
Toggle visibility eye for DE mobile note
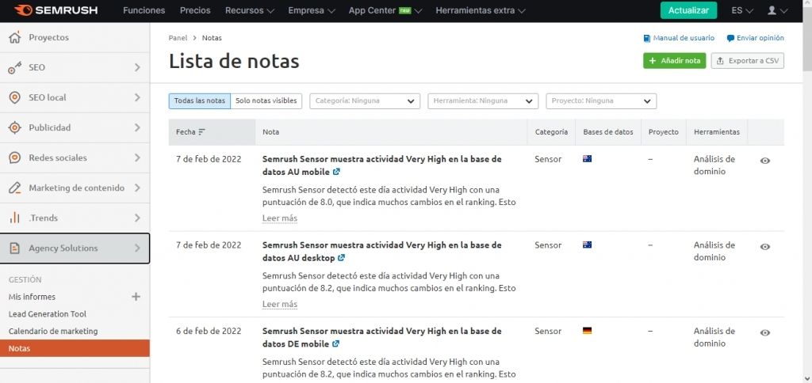(x=765, y=333)
